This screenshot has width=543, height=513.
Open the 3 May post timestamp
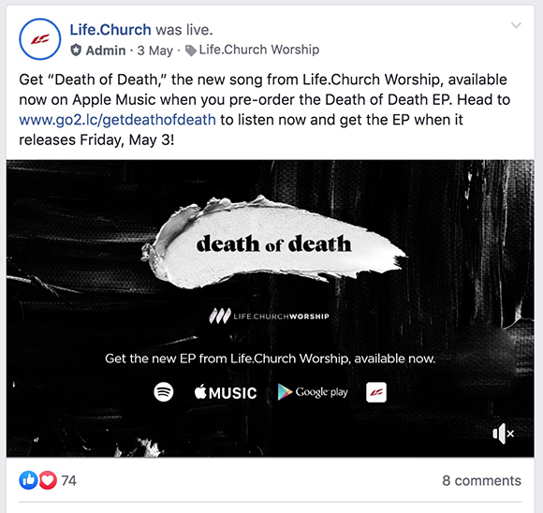[154, 51]
